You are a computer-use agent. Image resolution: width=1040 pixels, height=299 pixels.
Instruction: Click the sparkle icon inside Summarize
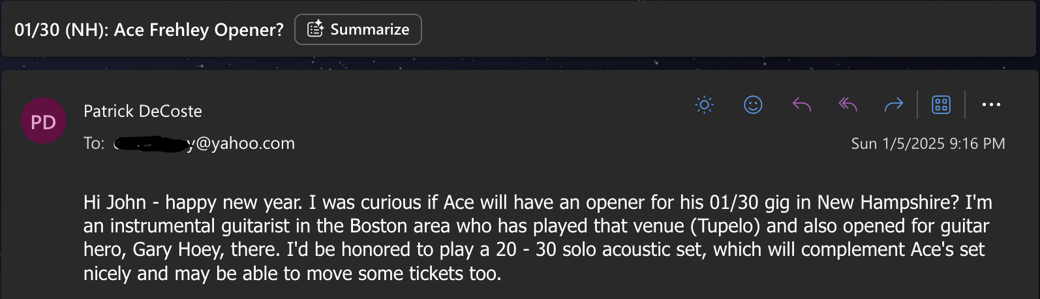click(316, 29)
